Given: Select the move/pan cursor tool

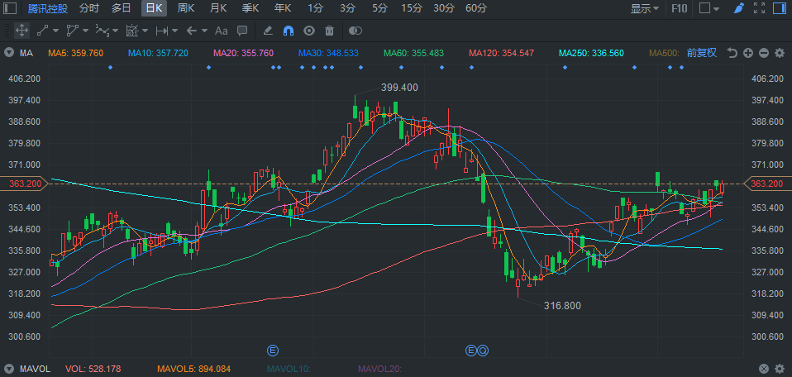Looking at the screenshot, I should tap(21, 31).
